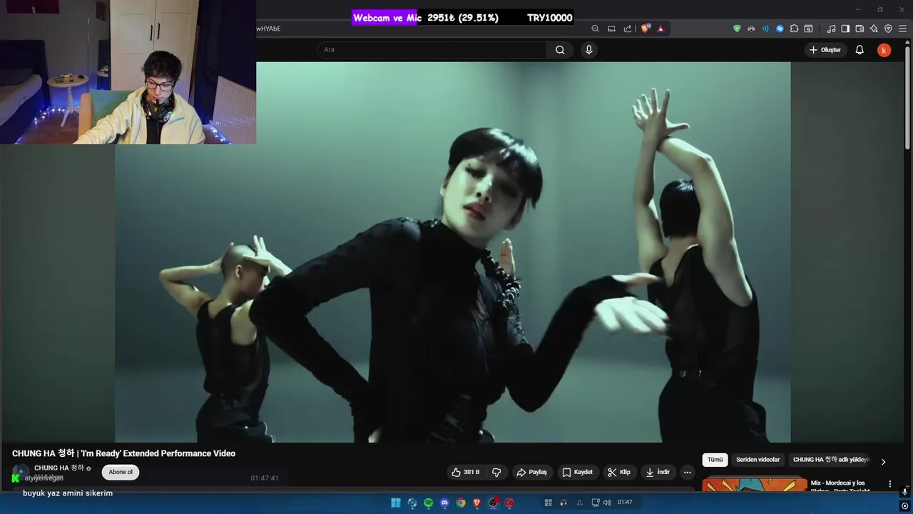Dislike the video with thumbs-down
Viewport: 913px width, 514px height.
pos(496,472)
